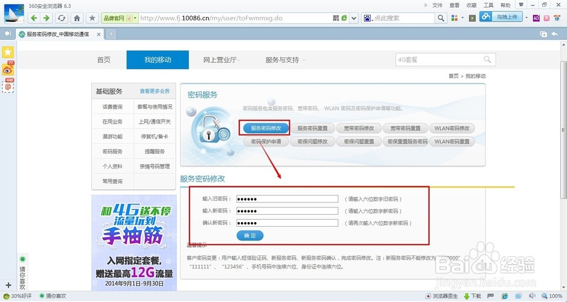The height and width of the screenshot is (302, 567).
Task: Open the 首页 site navigation tab
Action: [104, 60]
